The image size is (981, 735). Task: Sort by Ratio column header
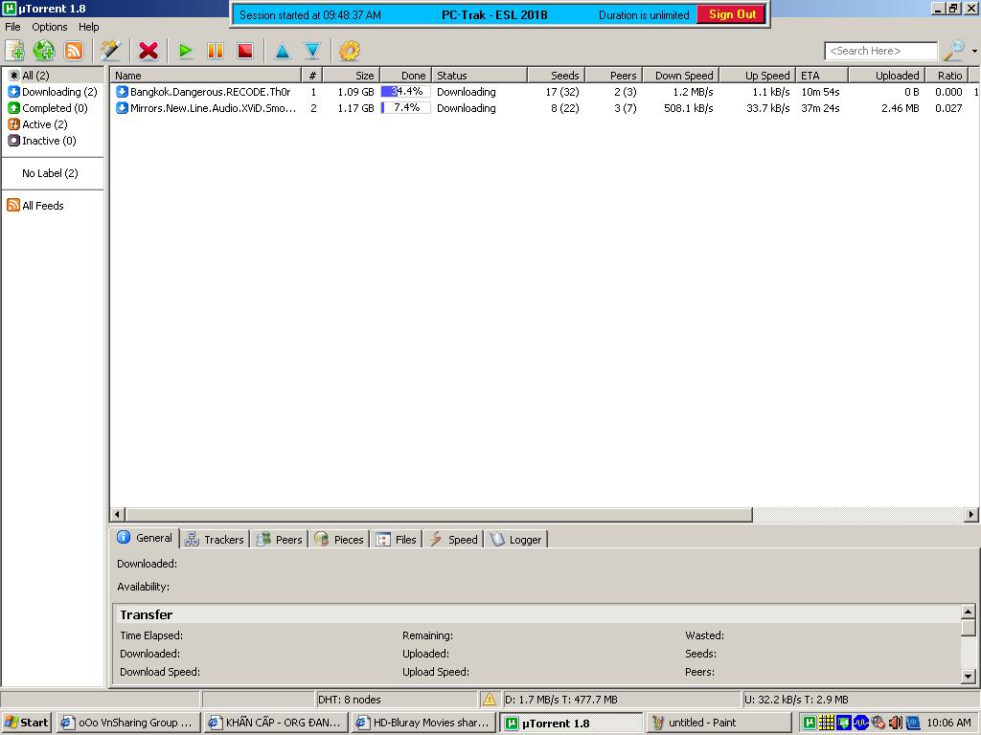coord(946,76)
